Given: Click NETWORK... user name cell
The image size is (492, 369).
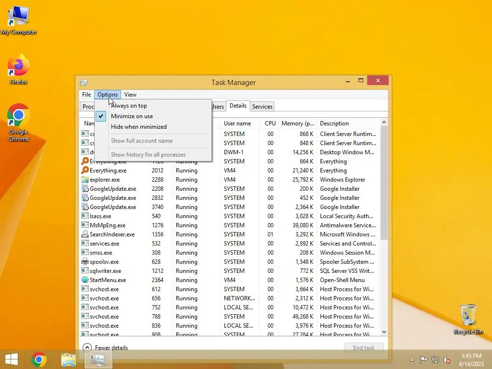Looking at the screenshot, I should coord(239,298).
